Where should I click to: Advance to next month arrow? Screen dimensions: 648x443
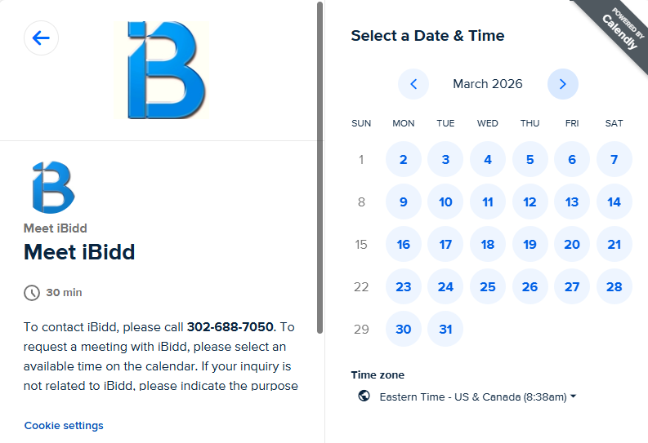click(563, 84)
